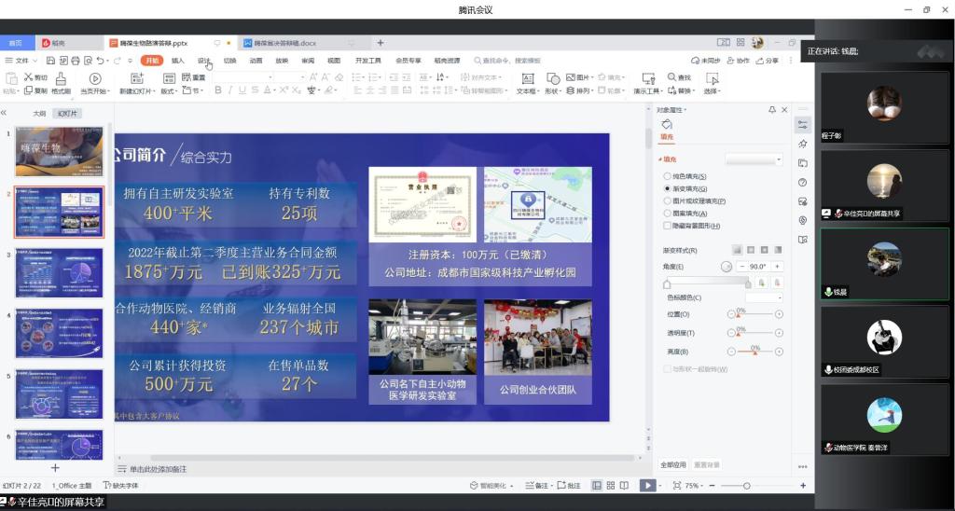Viewport: 955px width, 511px height.
Task: Click the Format Painter (格式刷) icon
Action: point(61,78)
